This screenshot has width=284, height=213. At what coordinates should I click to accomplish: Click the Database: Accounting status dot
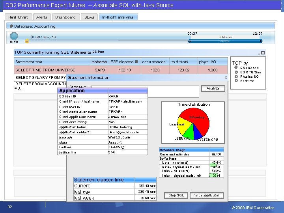point(11,26)
